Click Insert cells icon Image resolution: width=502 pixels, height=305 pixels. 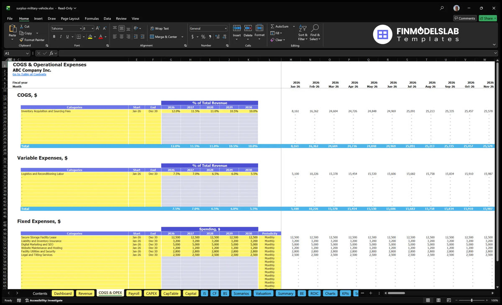[237, 28]
